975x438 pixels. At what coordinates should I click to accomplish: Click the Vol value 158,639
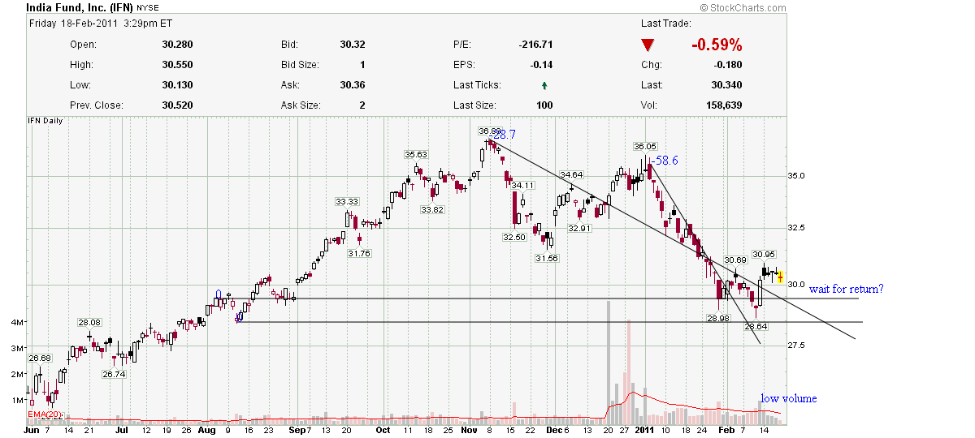click(x=724, y=105)
